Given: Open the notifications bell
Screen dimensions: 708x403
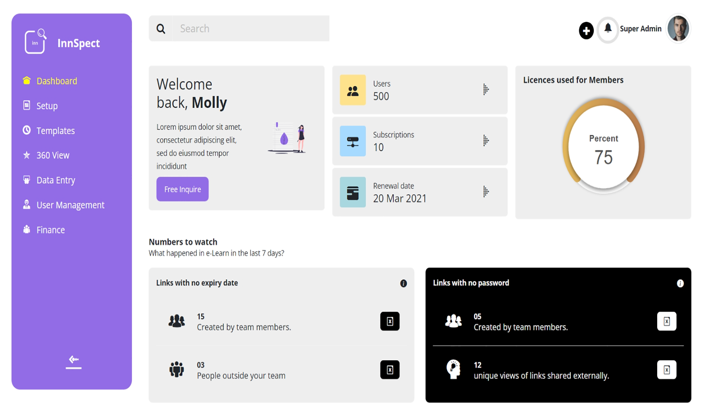Looking at the screenshot, I should click(608, 29).
